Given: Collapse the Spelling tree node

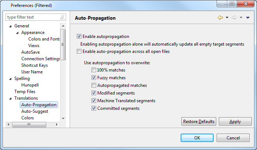Looking at the screenshot, I should [10, 79].
